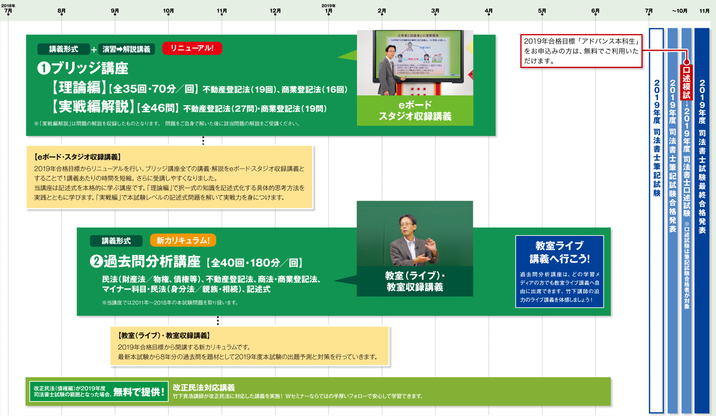Image resolution: width=716 pixels, height=416 pixels.
Task: Click the 講義形式 badge above ブリッジ講座
Action: [x=64, y=49]
